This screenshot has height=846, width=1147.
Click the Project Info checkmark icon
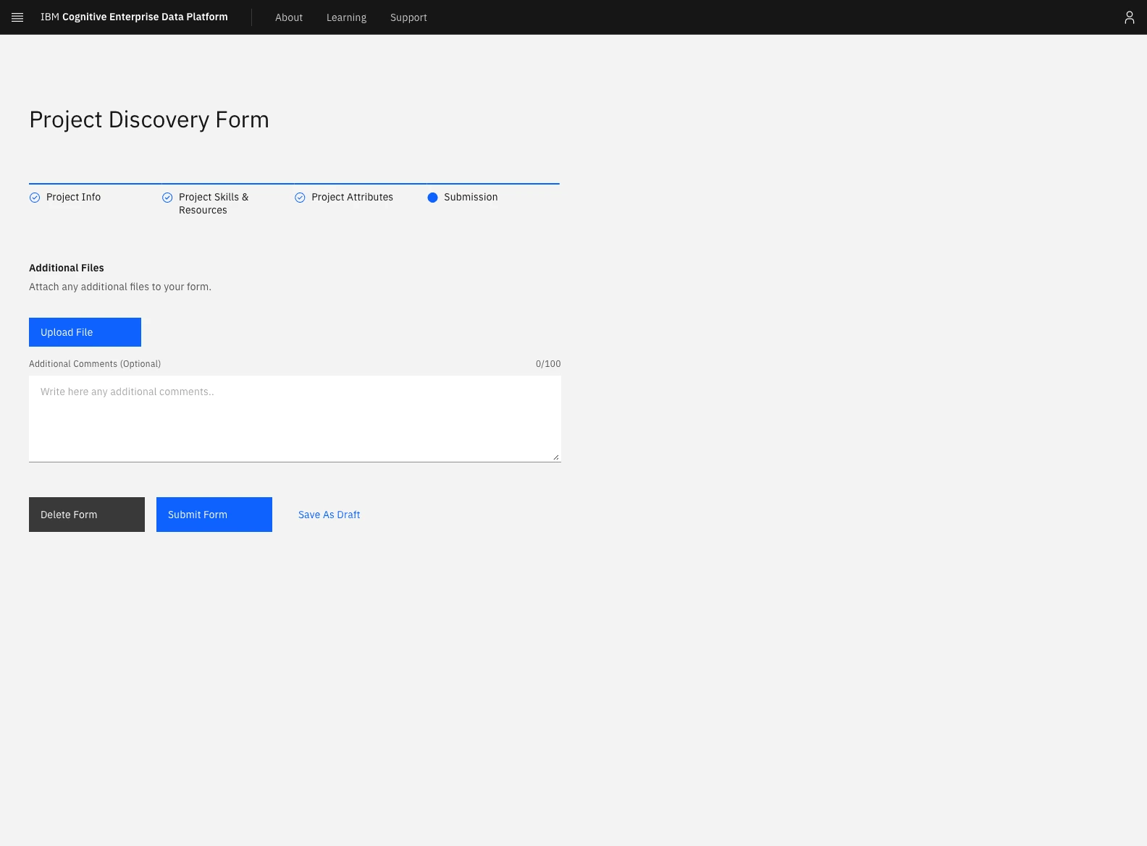coord(35,198)
